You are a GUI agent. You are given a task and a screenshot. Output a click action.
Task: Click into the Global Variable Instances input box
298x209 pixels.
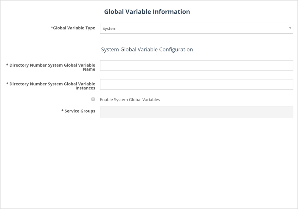click(x=196, y=84)
